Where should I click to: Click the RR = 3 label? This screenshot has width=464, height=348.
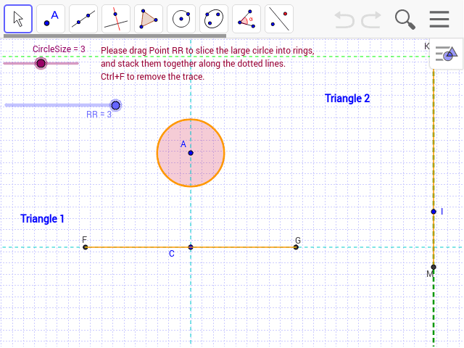point(99,115)
